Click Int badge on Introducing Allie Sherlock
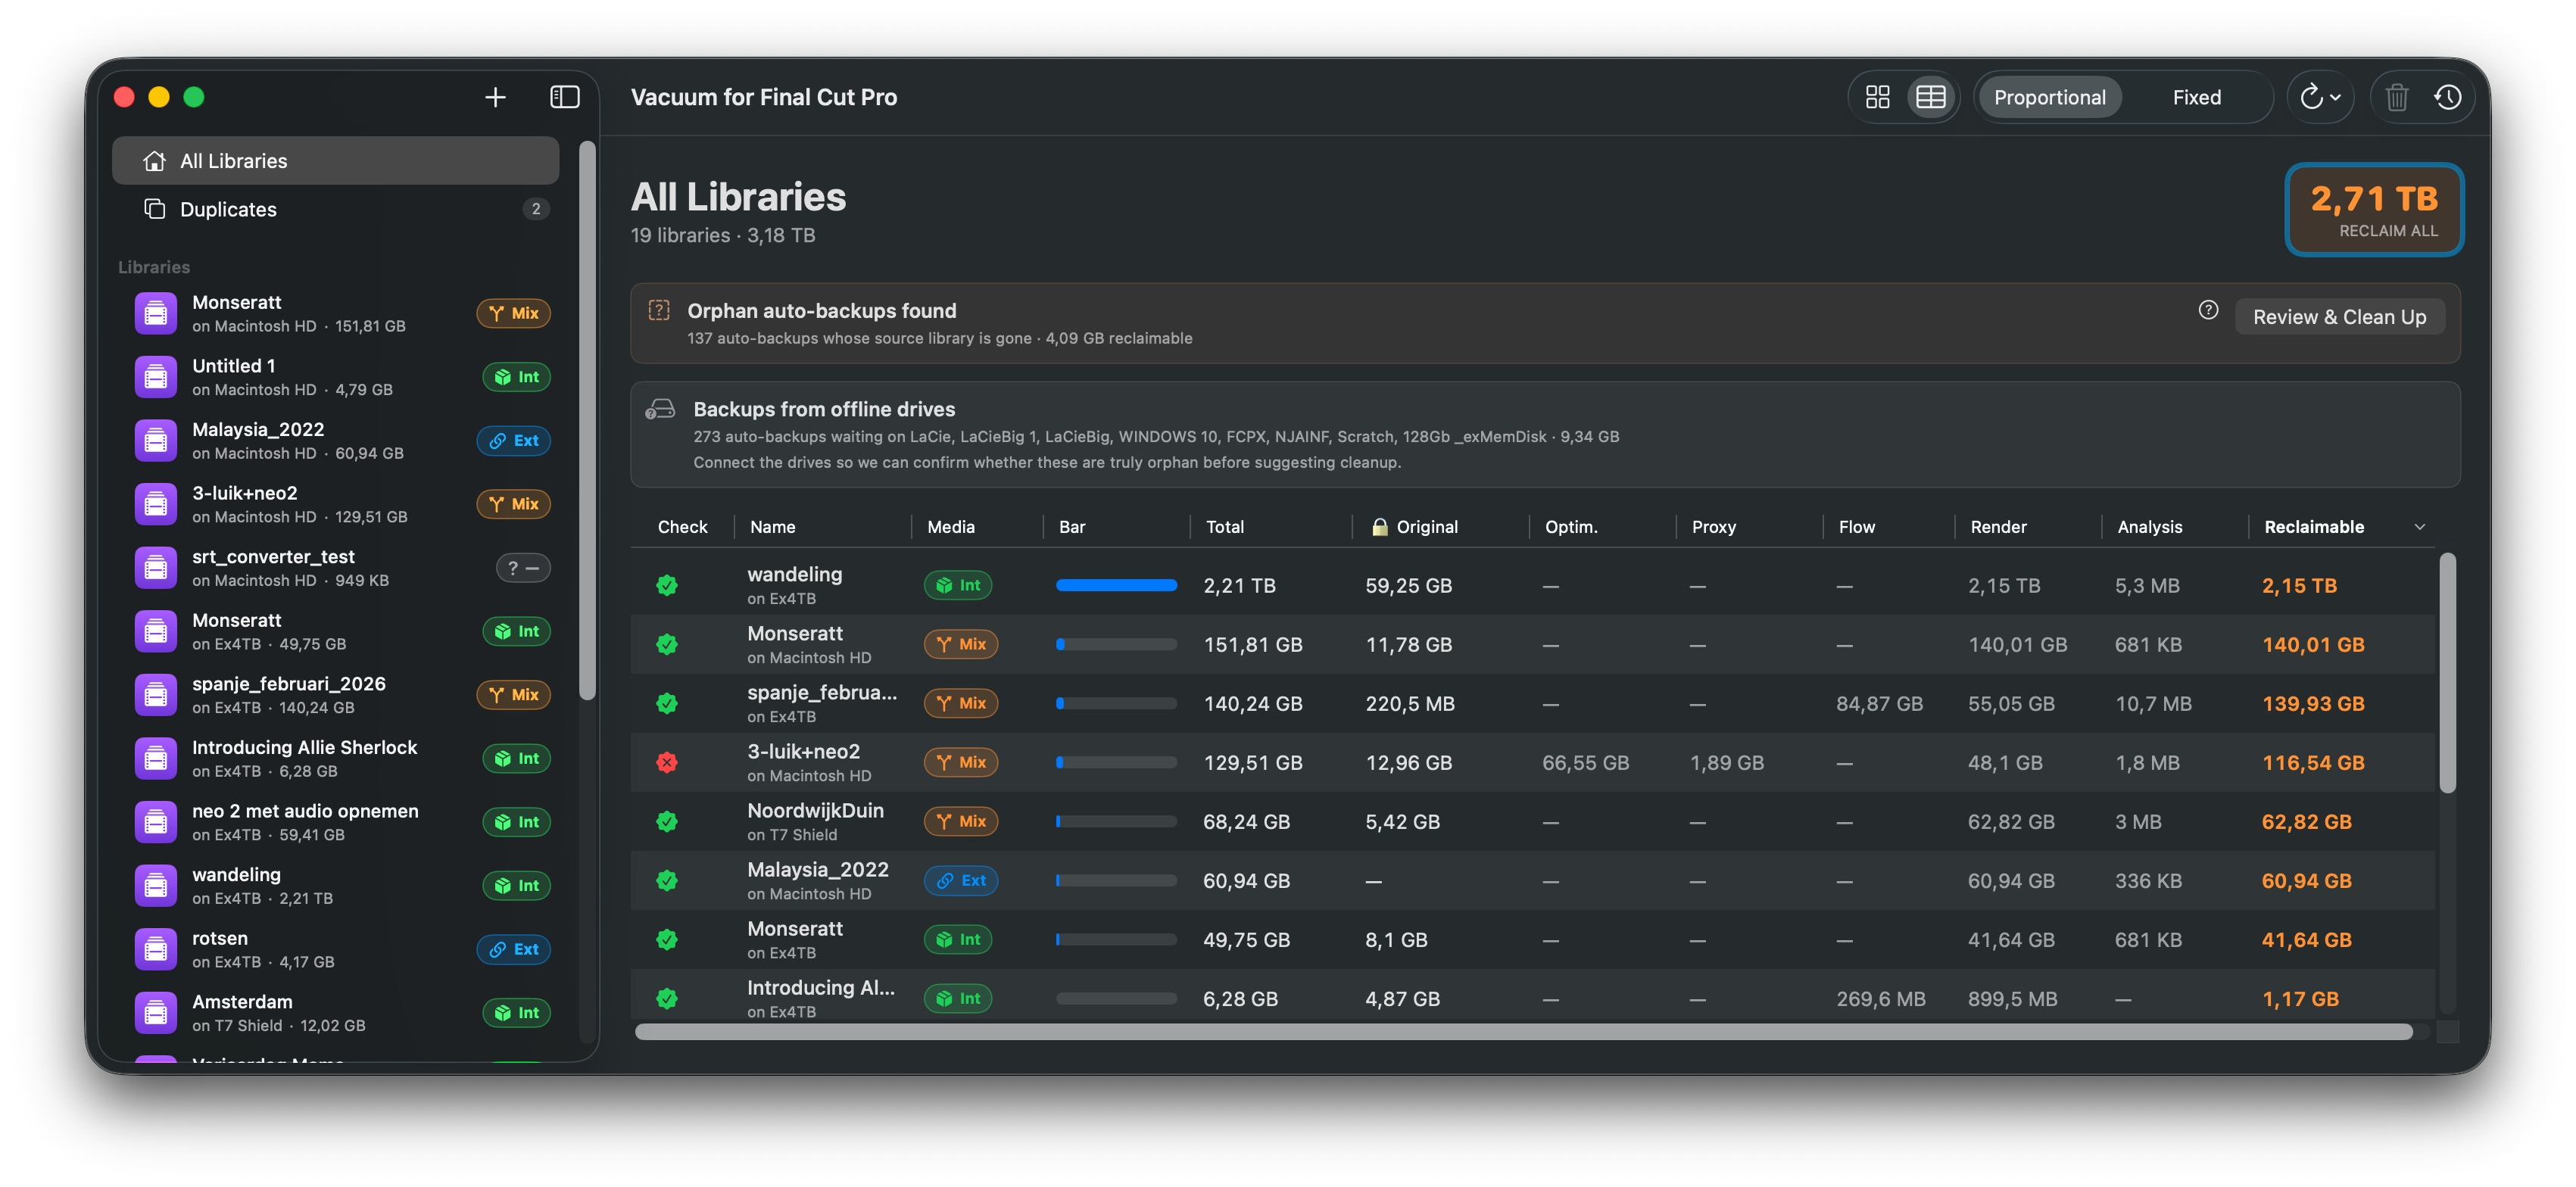Image resolution: width=2576 pixels, height=1187 pixels. click(516, 759)
